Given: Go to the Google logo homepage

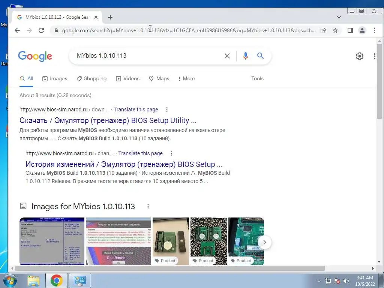Looking at the screenshot, I should pos(35,56).
